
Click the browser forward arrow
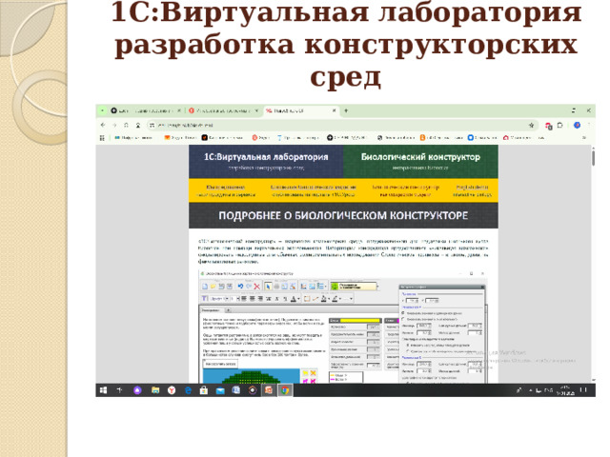click(x=114, y=125)
